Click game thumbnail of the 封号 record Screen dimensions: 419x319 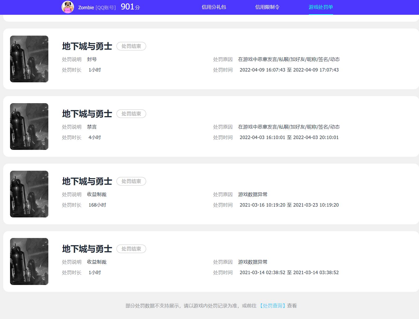point(29,59)
